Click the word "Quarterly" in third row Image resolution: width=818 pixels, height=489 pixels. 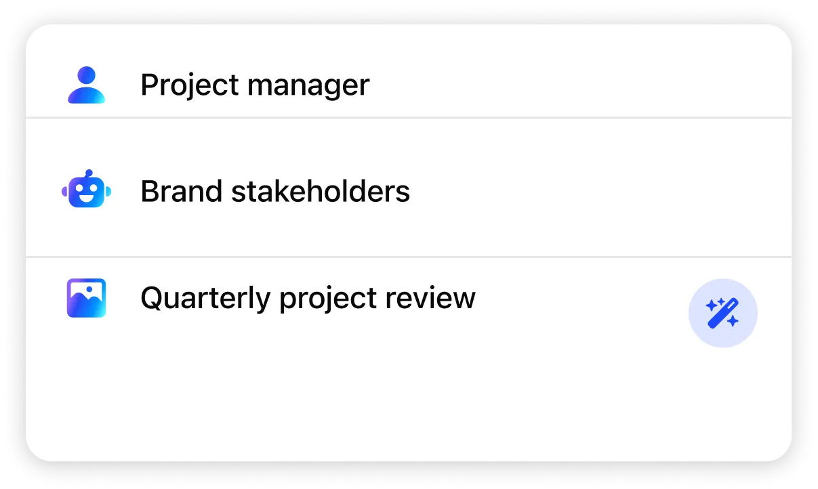[205, 299]
